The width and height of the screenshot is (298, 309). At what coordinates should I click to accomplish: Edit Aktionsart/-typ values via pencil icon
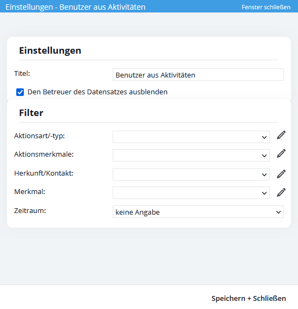click(281, 135)
